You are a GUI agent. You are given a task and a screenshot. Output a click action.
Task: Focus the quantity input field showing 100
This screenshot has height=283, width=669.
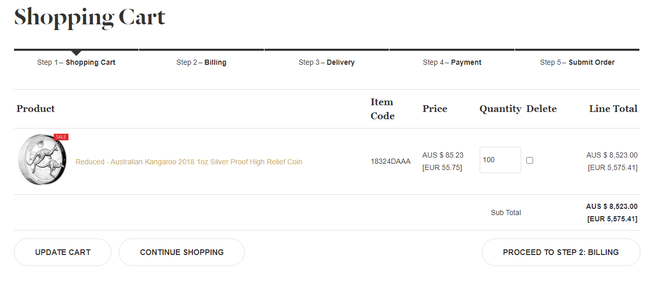(x=500, y=160)
